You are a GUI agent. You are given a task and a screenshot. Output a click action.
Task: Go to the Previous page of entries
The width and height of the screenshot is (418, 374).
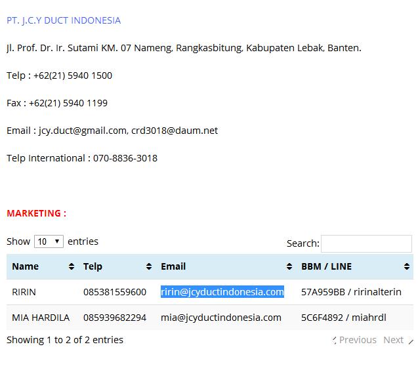[x=357, y=340]
